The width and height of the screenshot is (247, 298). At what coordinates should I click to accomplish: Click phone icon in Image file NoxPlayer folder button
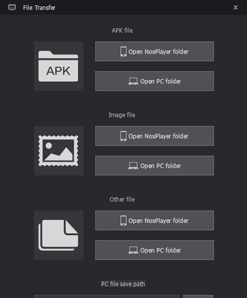click(123, 136)
